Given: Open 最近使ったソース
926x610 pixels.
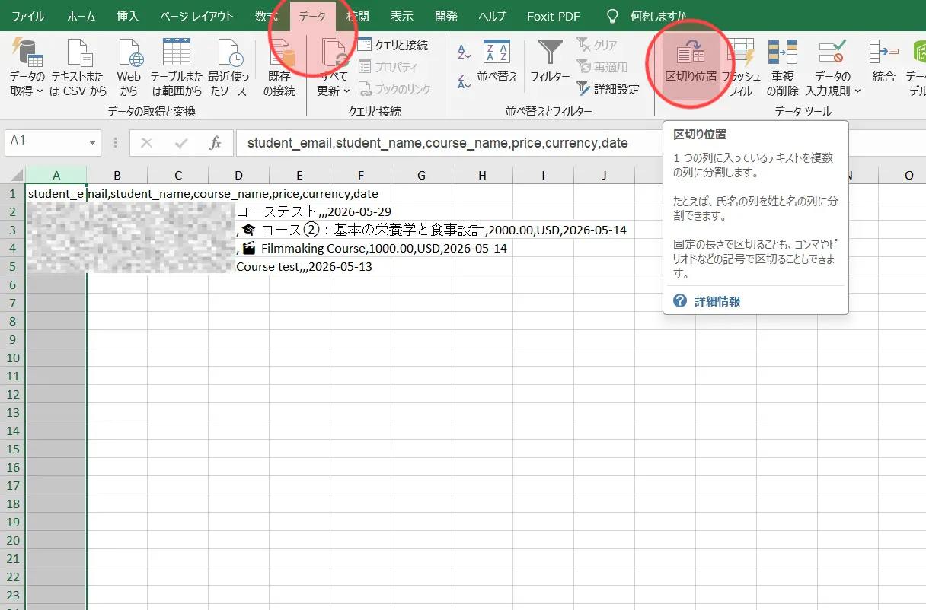Looking at the screenshot, I should [228, 66].
